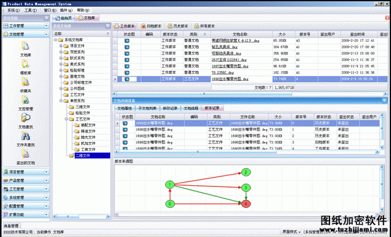
Task: Open the 帮助 menu
Action: [83, 10]
